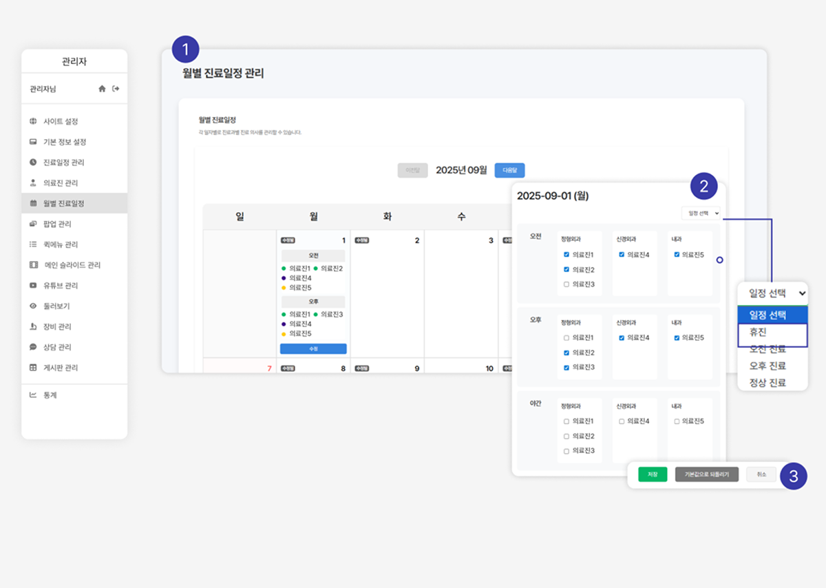Choose highlighted 일정 선택 option in list
The image size is (826, 588).
point(772,315)
